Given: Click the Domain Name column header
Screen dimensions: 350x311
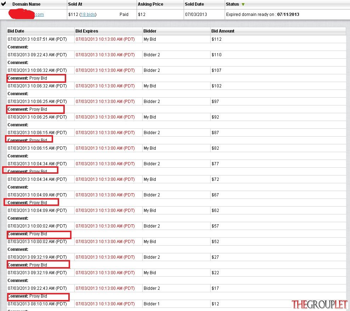Looking at the screenshot, I should [x=26, y=4].
